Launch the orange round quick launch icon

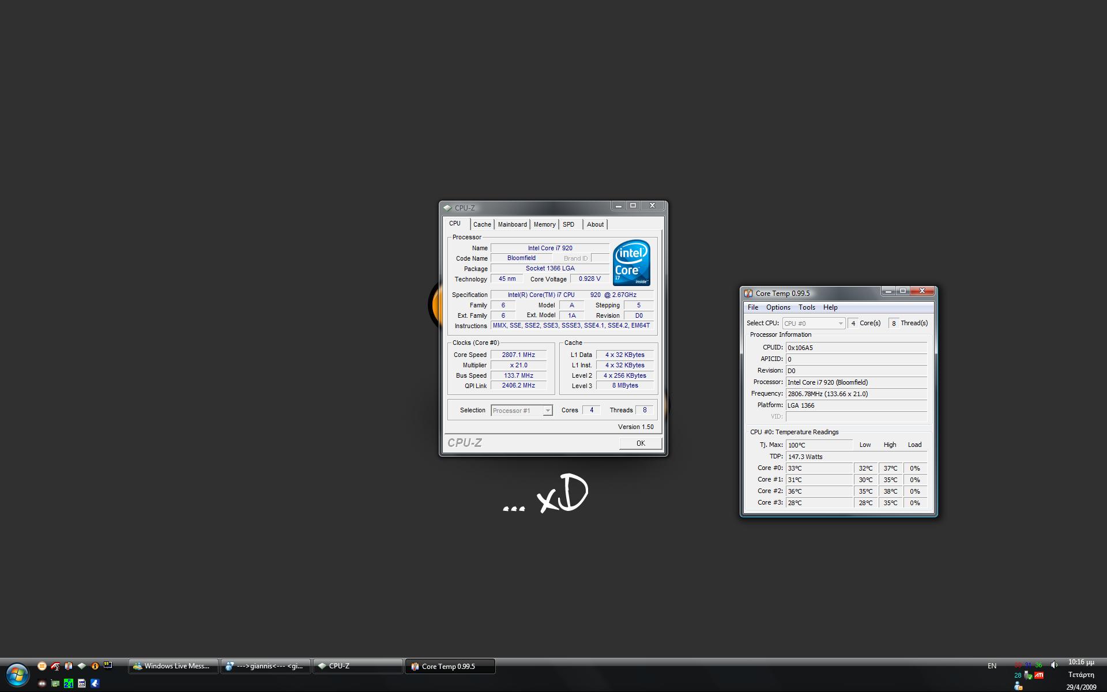[x=42, y=666]
